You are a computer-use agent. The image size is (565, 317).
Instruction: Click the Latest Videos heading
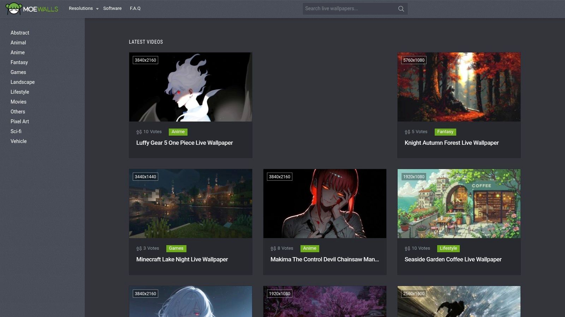pyautogui.click(x=146, y=42)
